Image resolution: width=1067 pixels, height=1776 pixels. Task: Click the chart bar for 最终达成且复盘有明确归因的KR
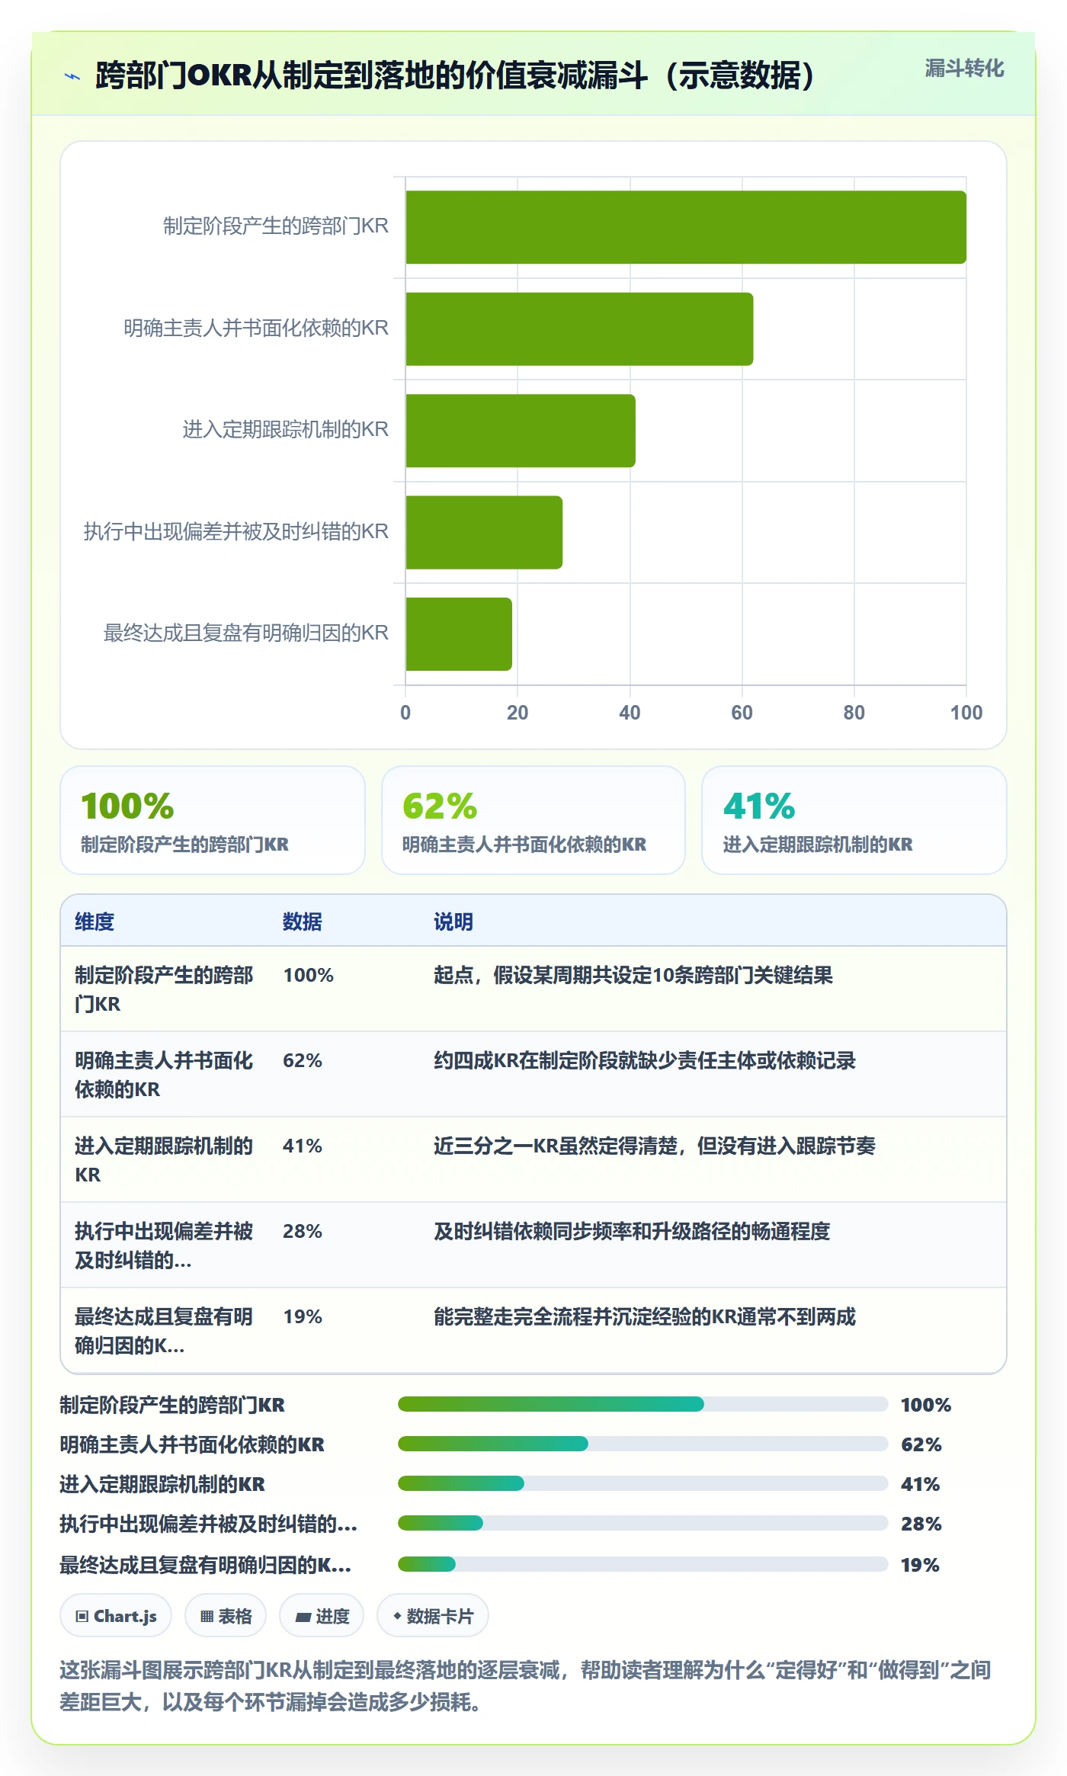[x=459, y=634]
